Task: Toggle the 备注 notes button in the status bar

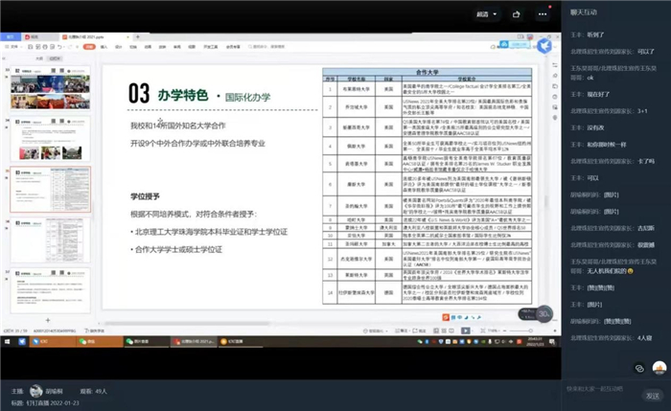Action: [x=401, y=331]
